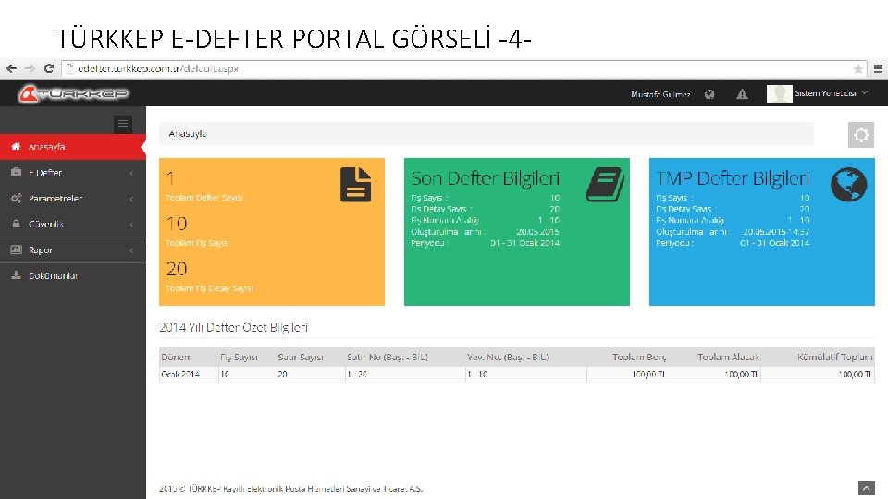This screenshot has height=499, width=888.
Task: Collapse the sidebar with the hamburger toggle
Action: pos(123,124)
